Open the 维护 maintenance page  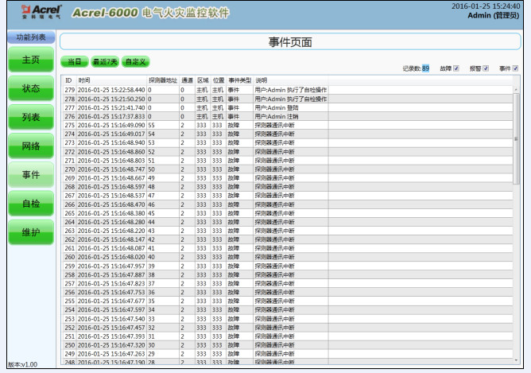pyautogui.click(x=31, y=232)
